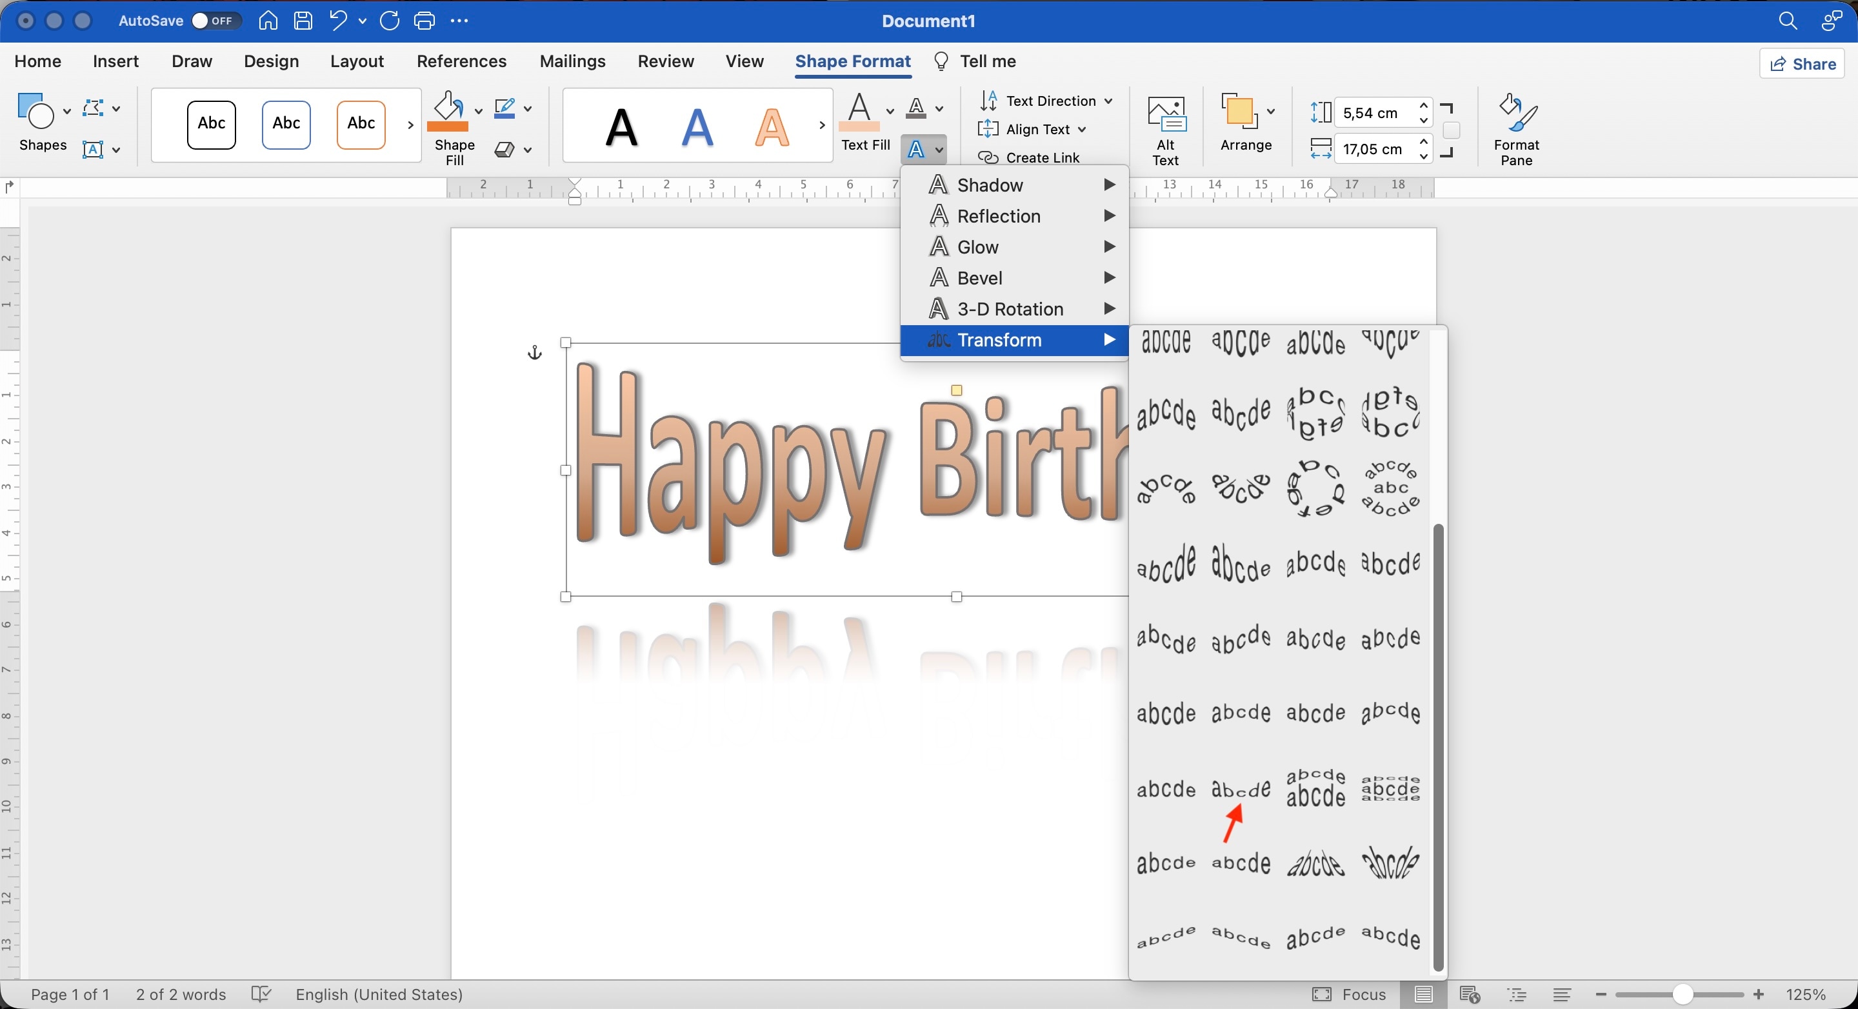1858x1009 pixels.
Task: Click the English (United States) language indicator
Action: (379, 995)
